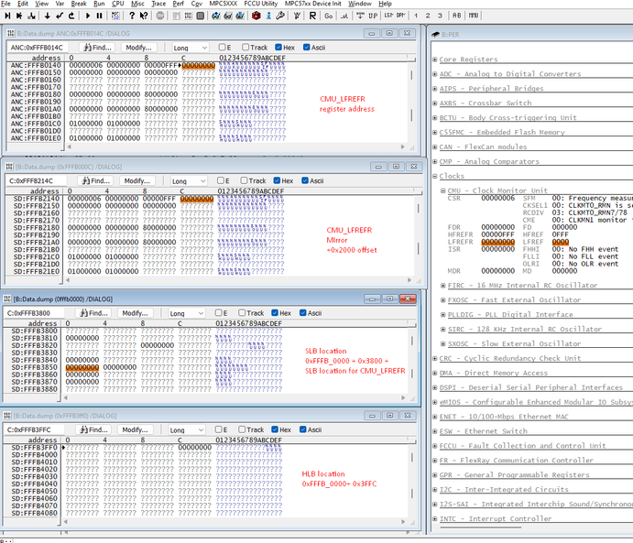Click Modify... in C:0xFFFB3800 window
This screenshot has width=633, height=543.
point(135,312)
